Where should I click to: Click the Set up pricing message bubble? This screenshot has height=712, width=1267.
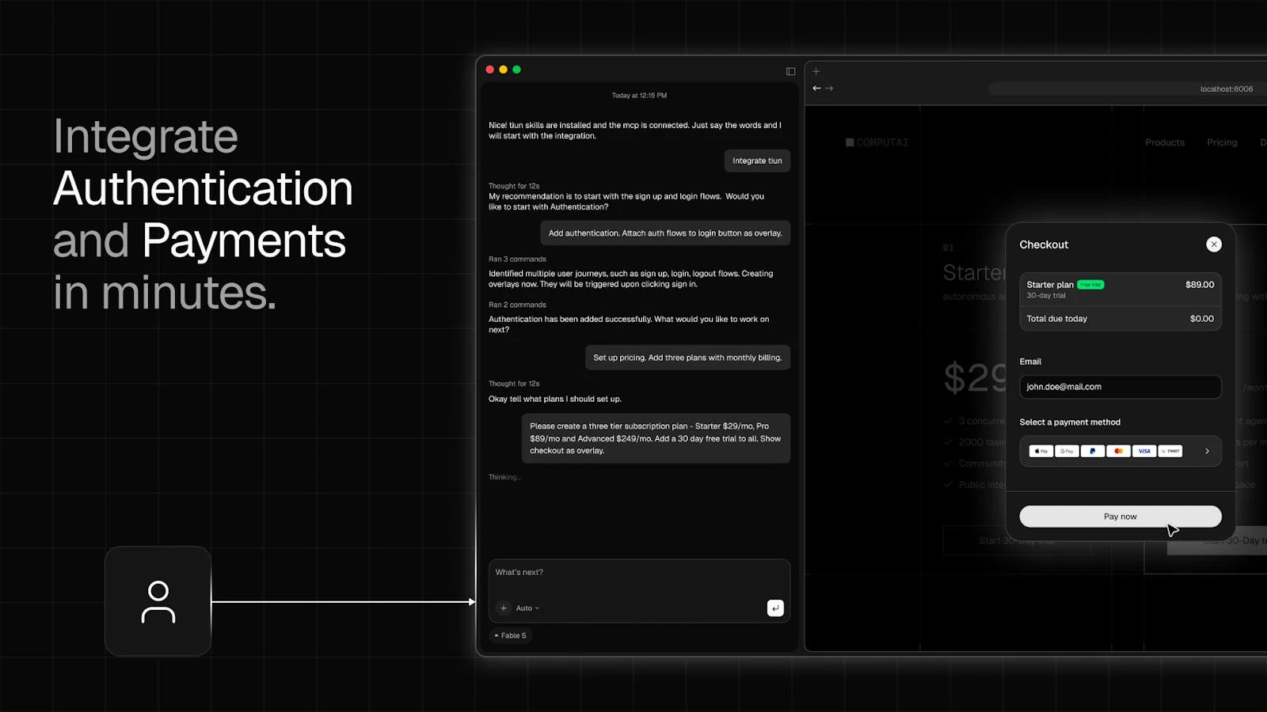(x=687, y=358)
